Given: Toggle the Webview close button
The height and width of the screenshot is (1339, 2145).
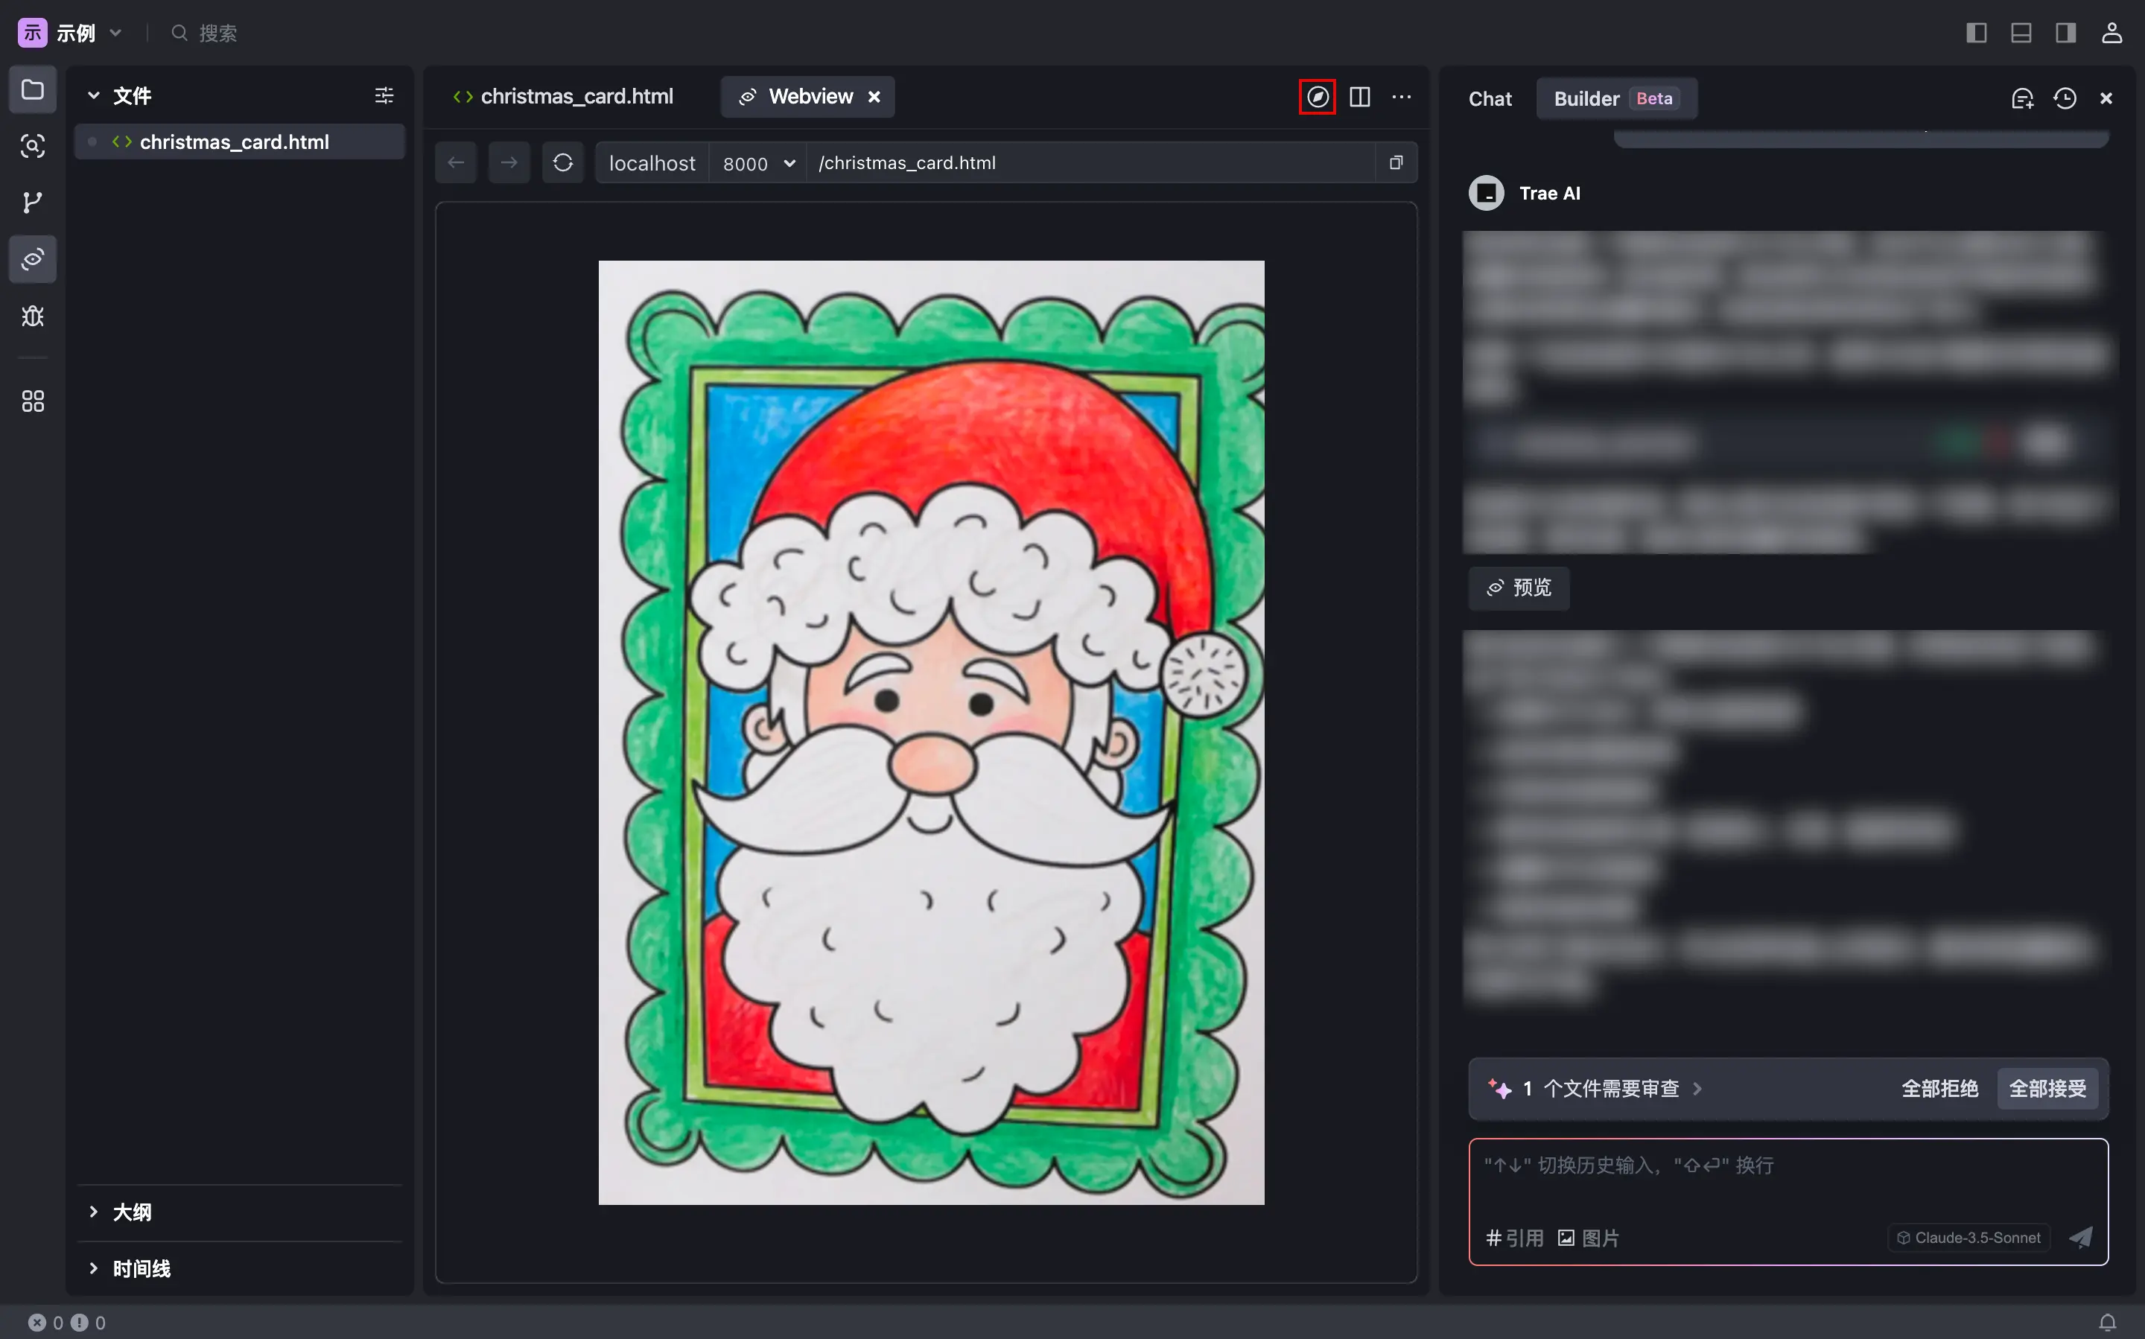Looking at the screenshot, I should pos(873,97).
